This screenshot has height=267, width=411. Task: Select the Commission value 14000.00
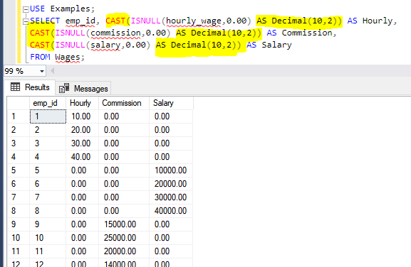point(124,263)
